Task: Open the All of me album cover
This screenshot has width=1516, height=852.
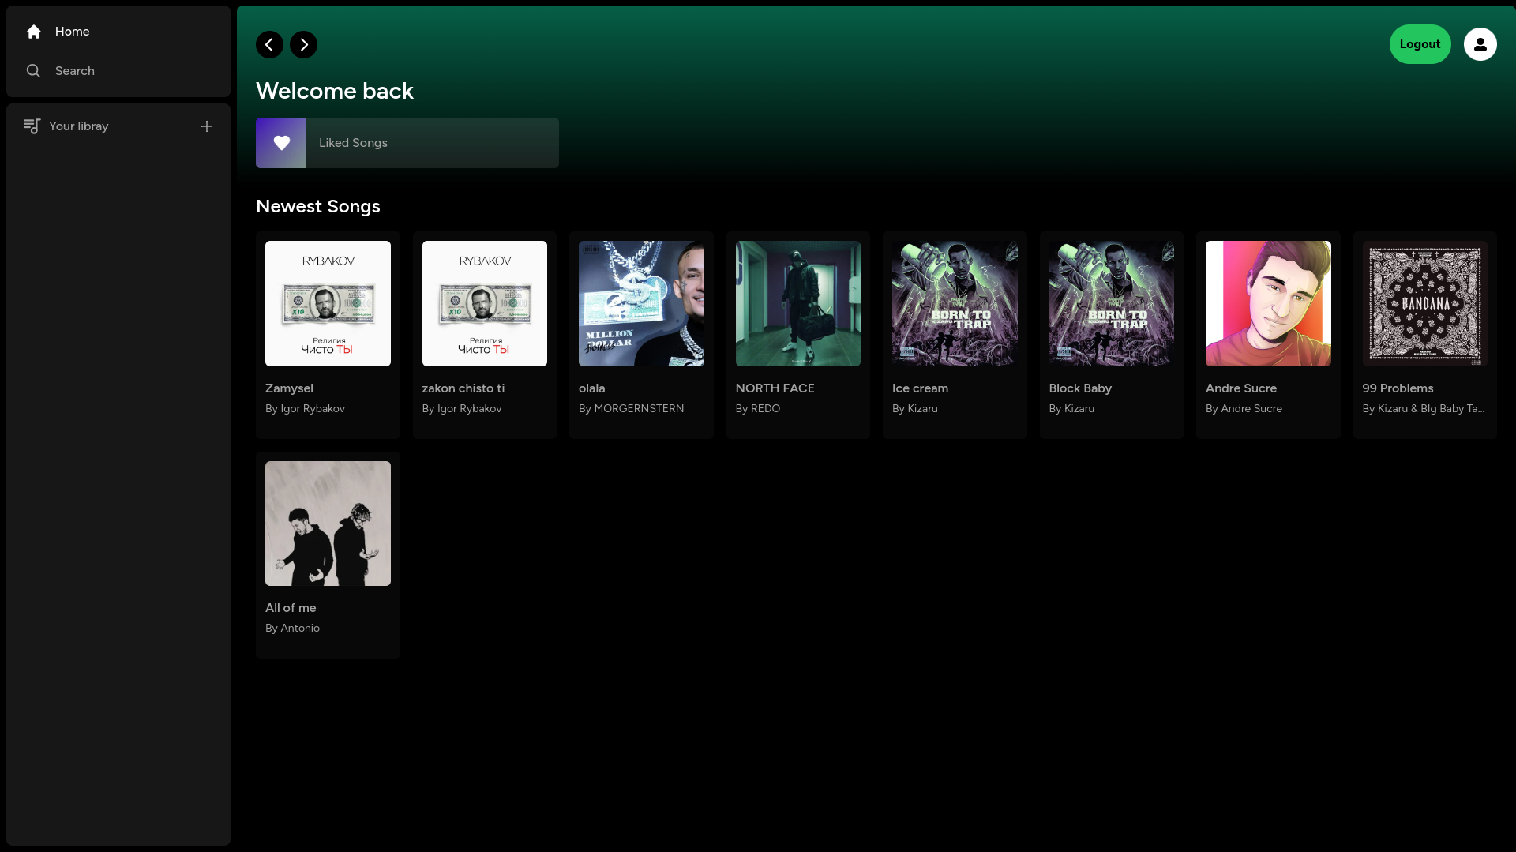Action: [328, 524]
